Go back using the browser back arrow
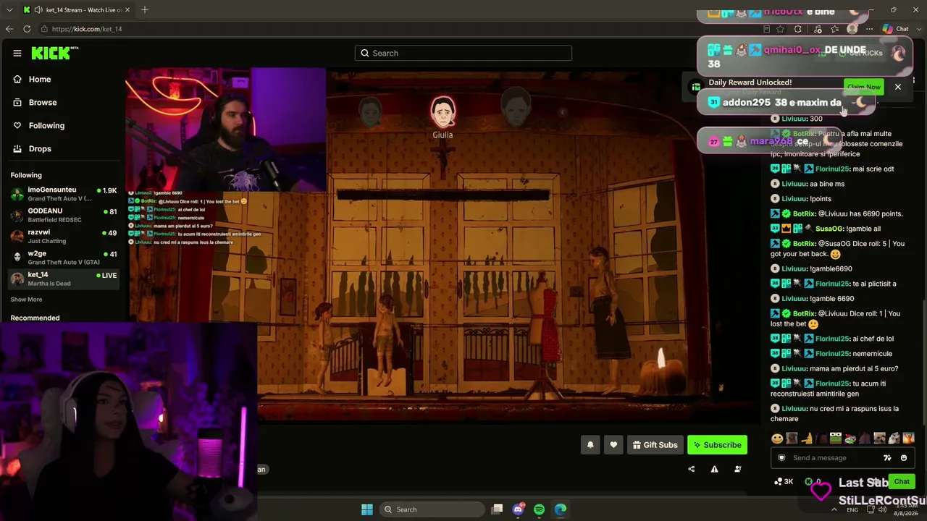This screenshot has height=521, width=927. 9,29
